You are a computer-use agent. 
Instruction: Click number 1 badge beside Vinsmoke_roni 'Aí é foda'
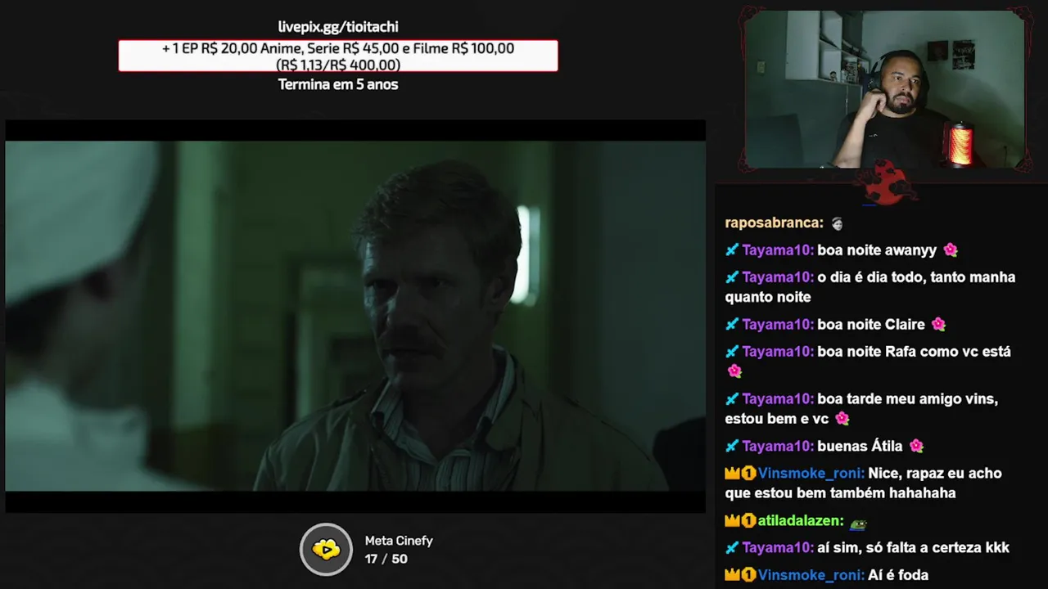[748, 575]
